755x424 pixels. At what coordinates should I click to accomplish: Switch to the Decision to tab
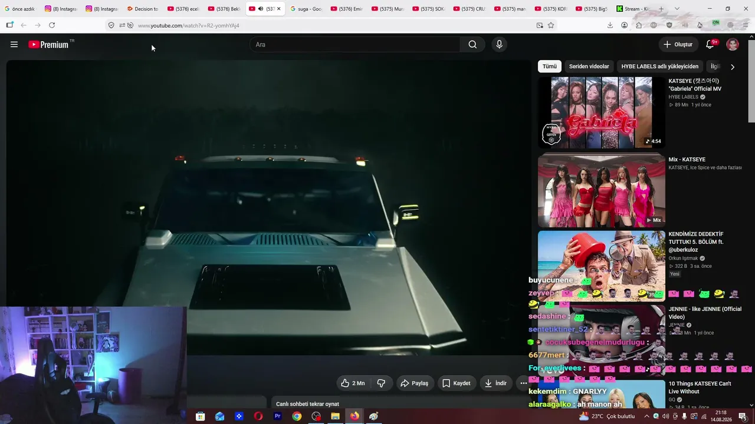(143, 9)
